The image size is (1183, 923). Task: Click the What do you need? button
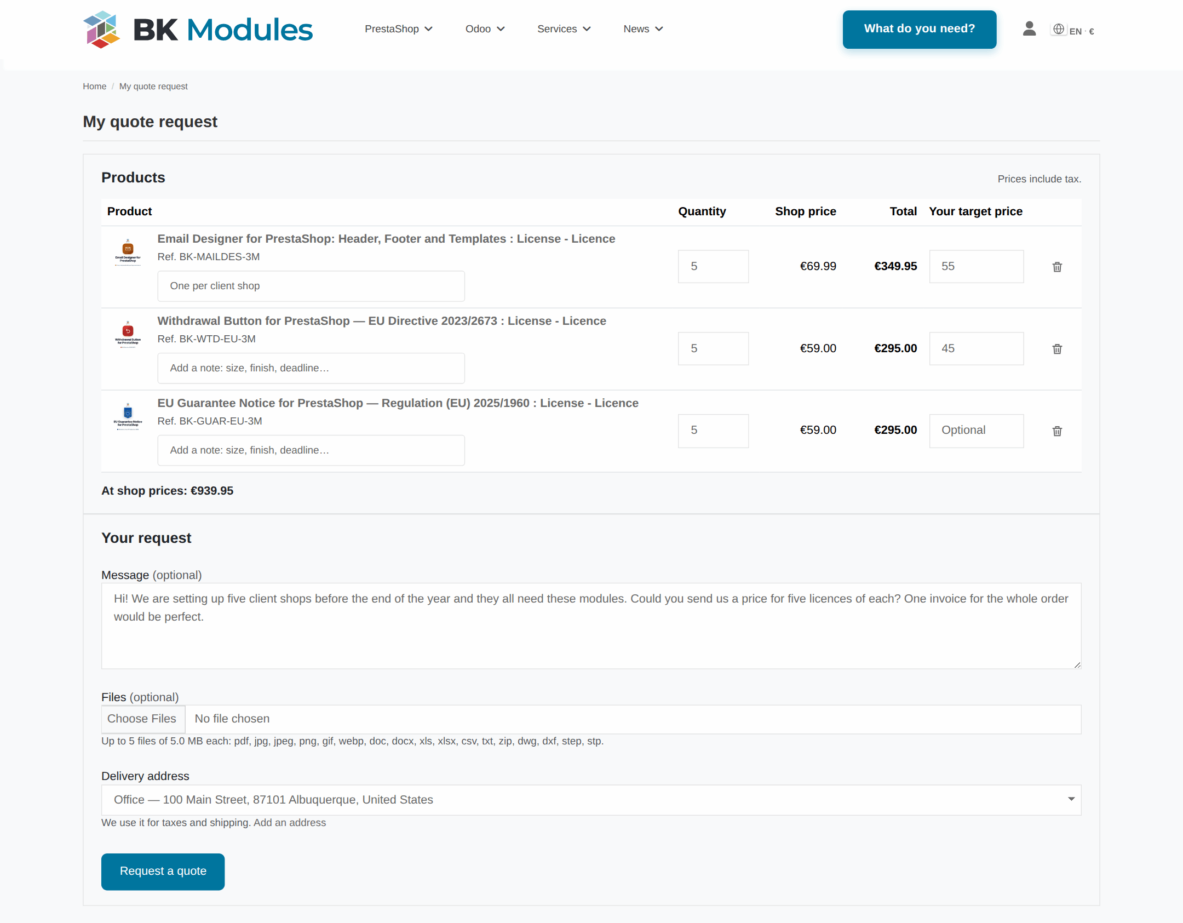point(919,29)
